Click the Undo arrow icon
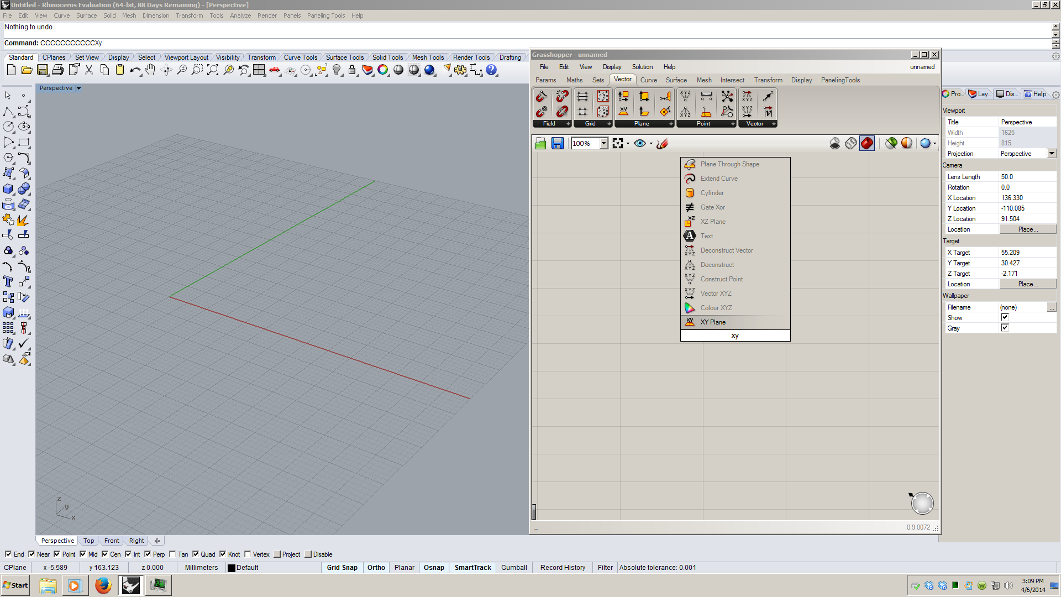Image resolution: width=1061 pixels, height=597 pixels. pyautogui.click(x=135, y=70)
